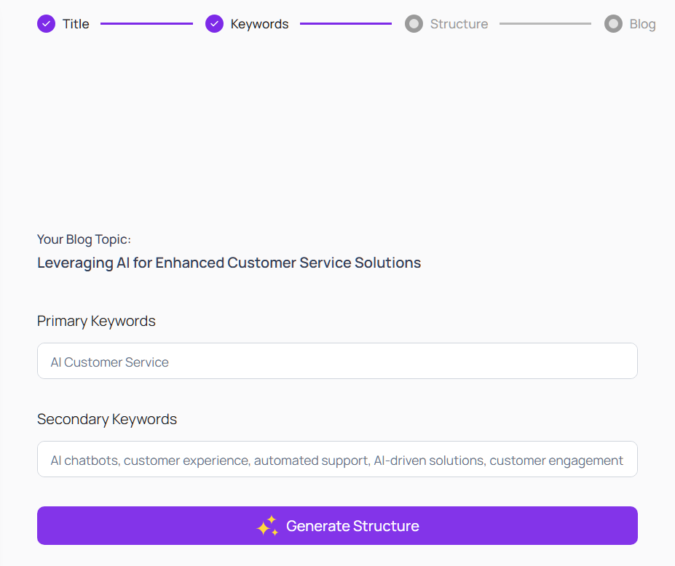Click the progress line between Title and Keywords
Image resolution: width=675 pixels, height=566 pixels.
tap(146, 24)
